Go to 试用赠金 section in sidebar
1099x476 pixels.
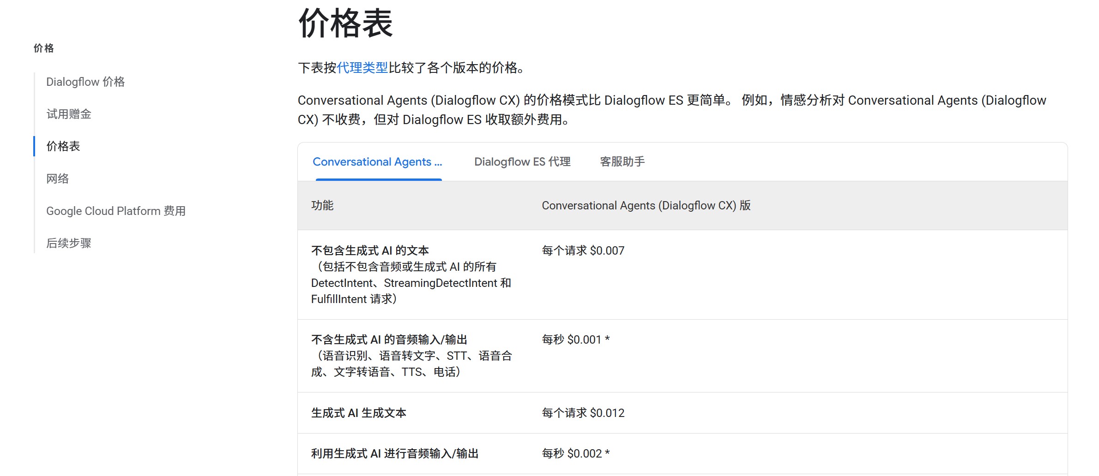(x=69, y=114)
